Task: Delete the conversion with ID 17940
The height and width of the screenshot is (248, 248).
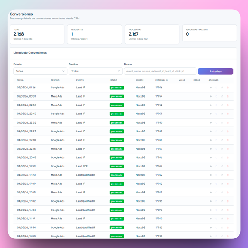Action: pyautogui.click(x=228, y=219)
